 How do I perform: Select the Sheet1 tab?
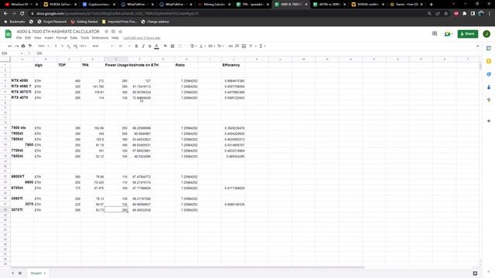38,273
